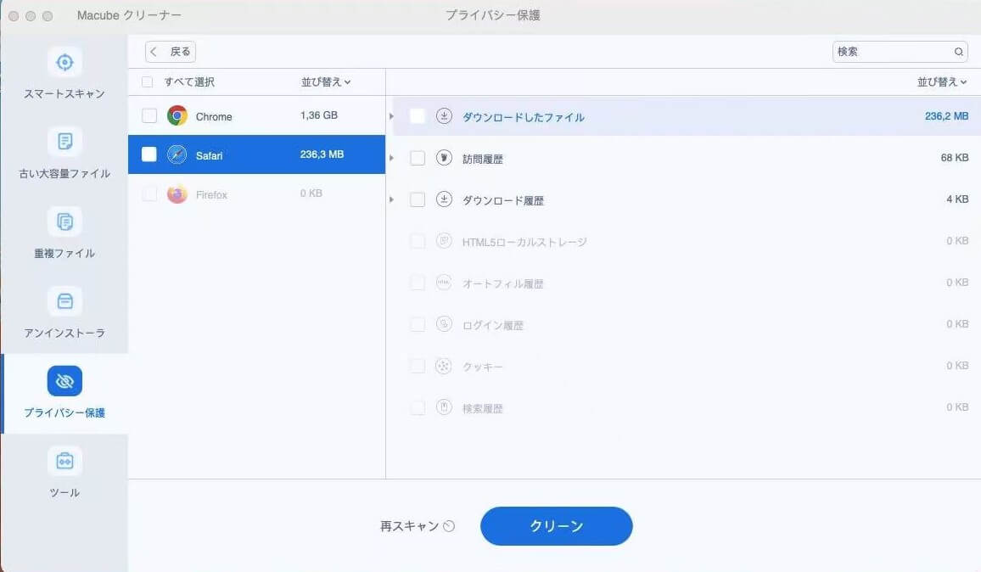This screenshot has width=981, height=572.
Task: Check the オートフィル履歴 checkbox
Action: [x=418, y=283]
